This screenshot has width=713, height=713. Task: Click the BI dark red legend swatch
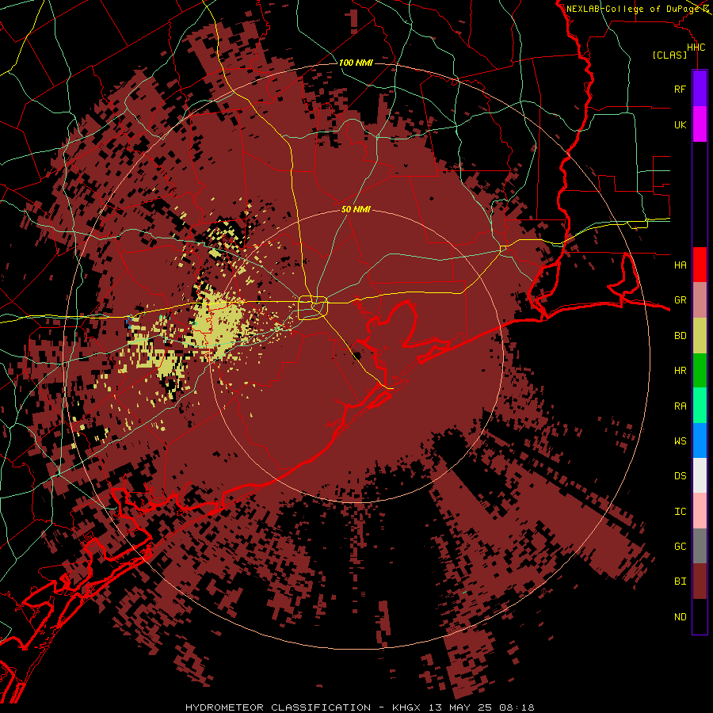[x=700, y=581]
